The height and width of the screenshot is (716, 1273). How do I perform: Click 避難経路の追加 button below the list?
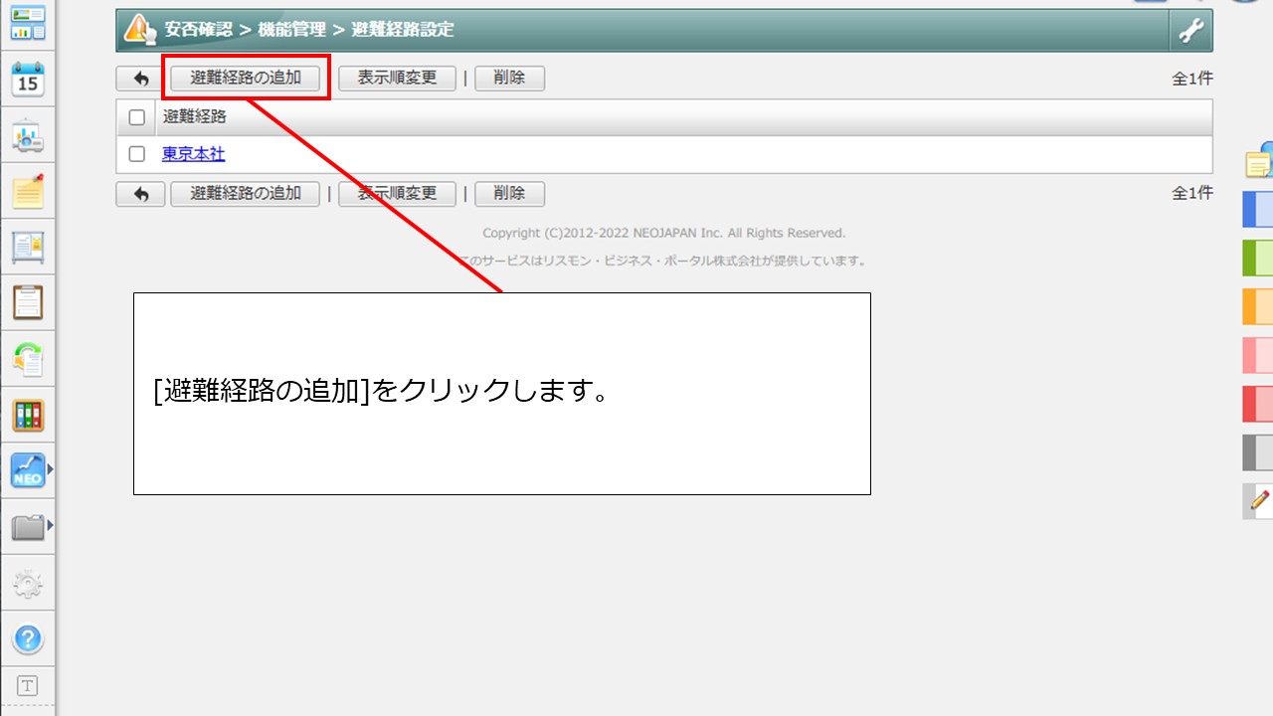[246, 194]
